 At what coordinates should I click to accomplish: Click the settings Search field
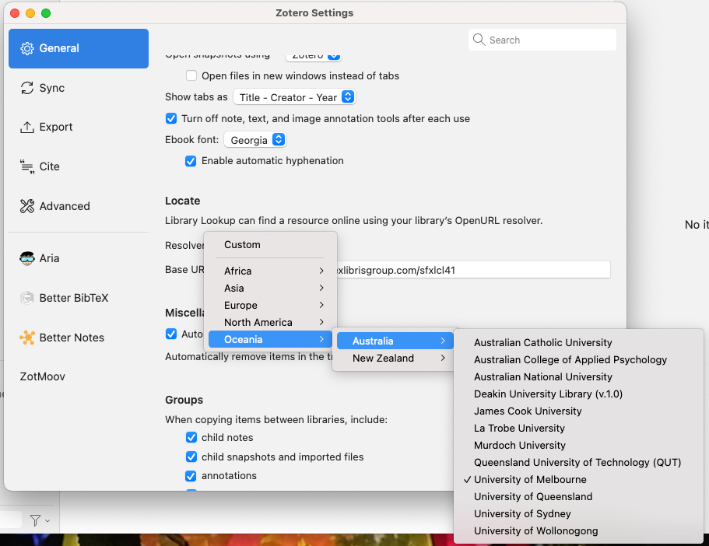pyautogui.click(x=542, y=40)
